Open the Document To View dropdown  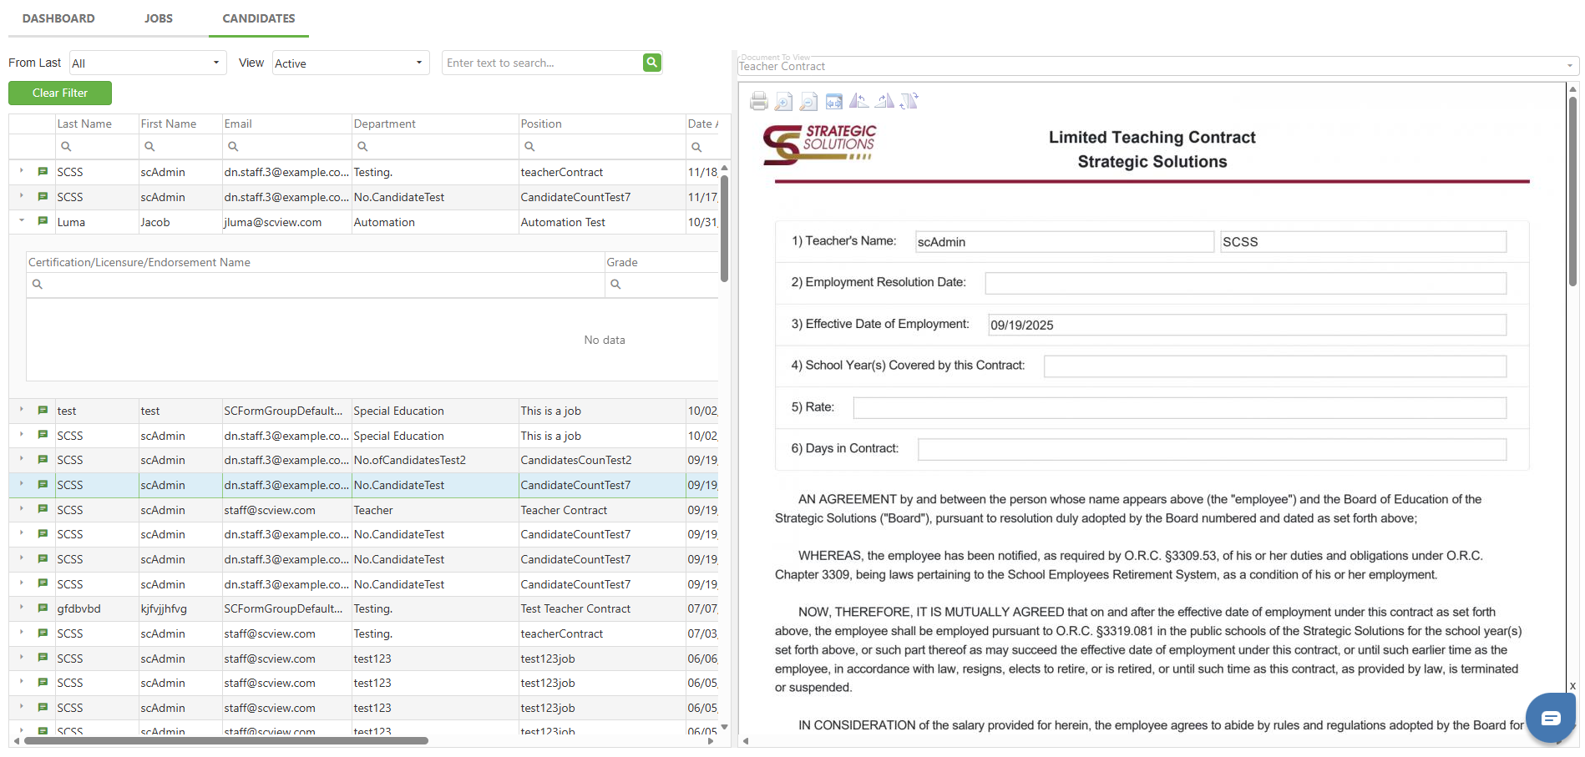[x=1157, y=66]
